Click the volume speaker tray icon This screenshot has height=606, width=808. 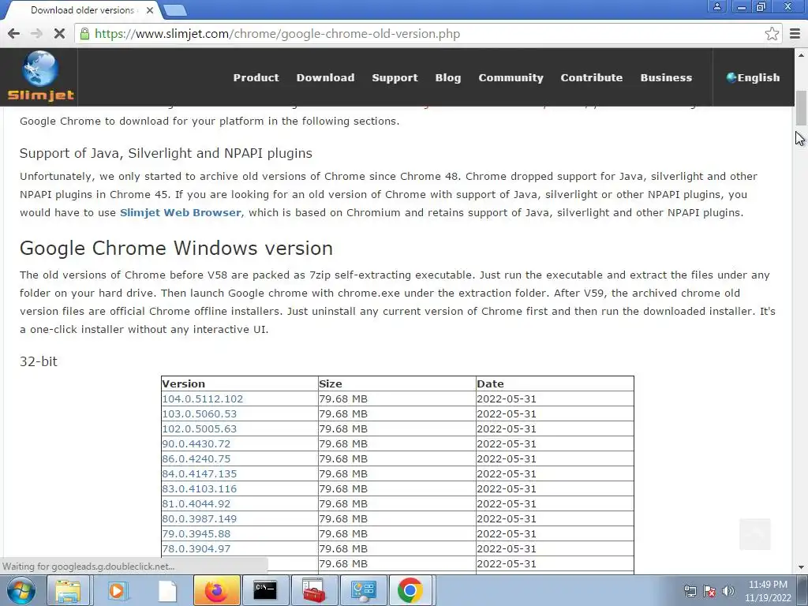[728, 591]
